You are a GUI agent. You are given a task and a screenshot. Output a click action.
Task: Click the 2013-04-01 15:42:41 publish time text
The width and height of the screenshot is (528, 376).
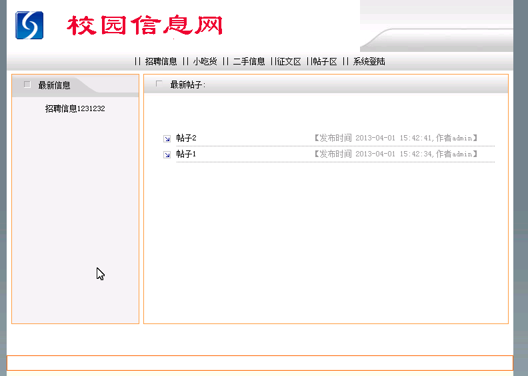pyautogui.click(x=393, y=138)
